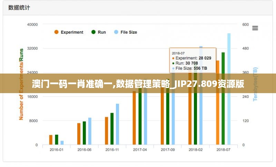This screenshot has width=276, height=167.
Task: Select the blue File Size bar for 2016-11
Action: point(117,124)
